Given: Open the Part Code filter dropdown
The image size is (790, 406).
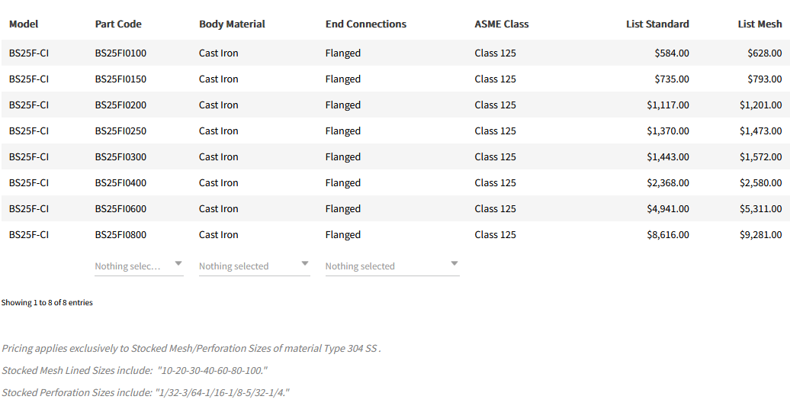Looking at the screenshot, I should pyautogui.click(x=139, y=266).
